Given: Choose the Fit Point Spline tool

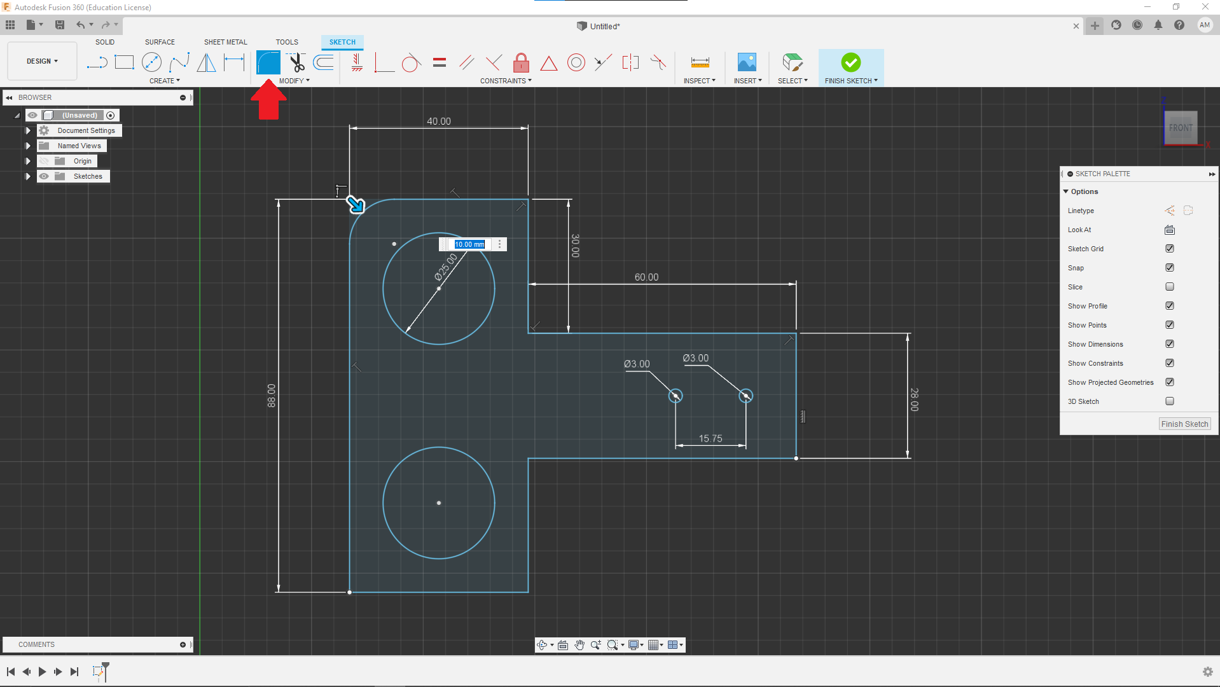Looking at the screenshot, I should [x=179, y=62].
